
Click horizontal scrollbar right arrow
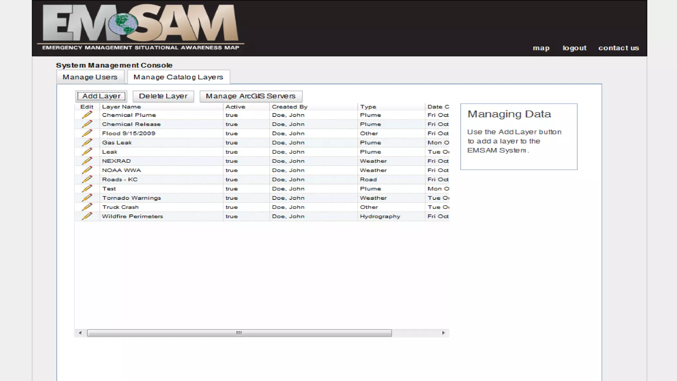[443, 333]
